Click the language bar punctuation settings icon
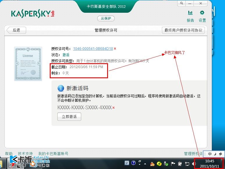The height and width of the screenshot is (169, 225). click(221, 154)
